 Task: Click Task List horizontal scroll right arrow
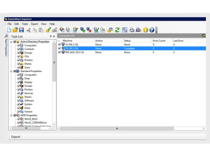pyautogui.click(x=51, y=128)
